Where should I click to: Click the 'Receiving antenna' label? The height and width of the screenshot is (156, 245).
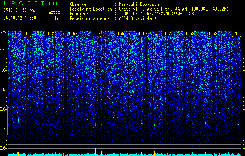click(x=90, y=18)
